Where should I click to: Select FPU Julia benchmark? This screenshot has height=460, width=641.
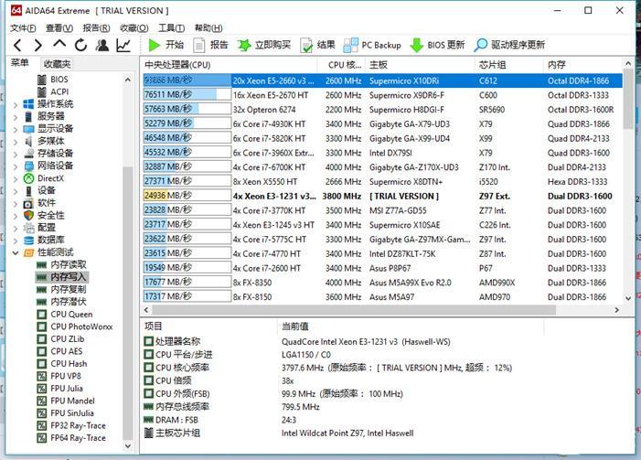[60, 388]
